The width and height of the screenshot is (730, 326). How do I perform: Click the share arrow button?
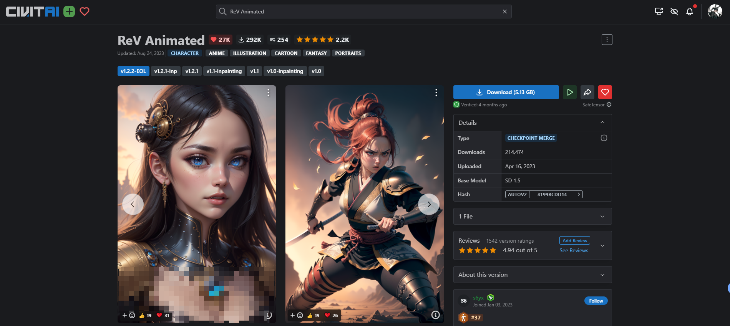[587, 92]
